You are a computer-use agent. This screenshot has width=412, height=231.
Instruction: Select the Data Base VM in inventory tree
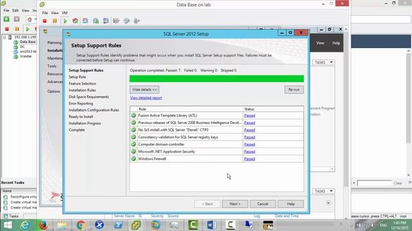click(x=28, y=42)
